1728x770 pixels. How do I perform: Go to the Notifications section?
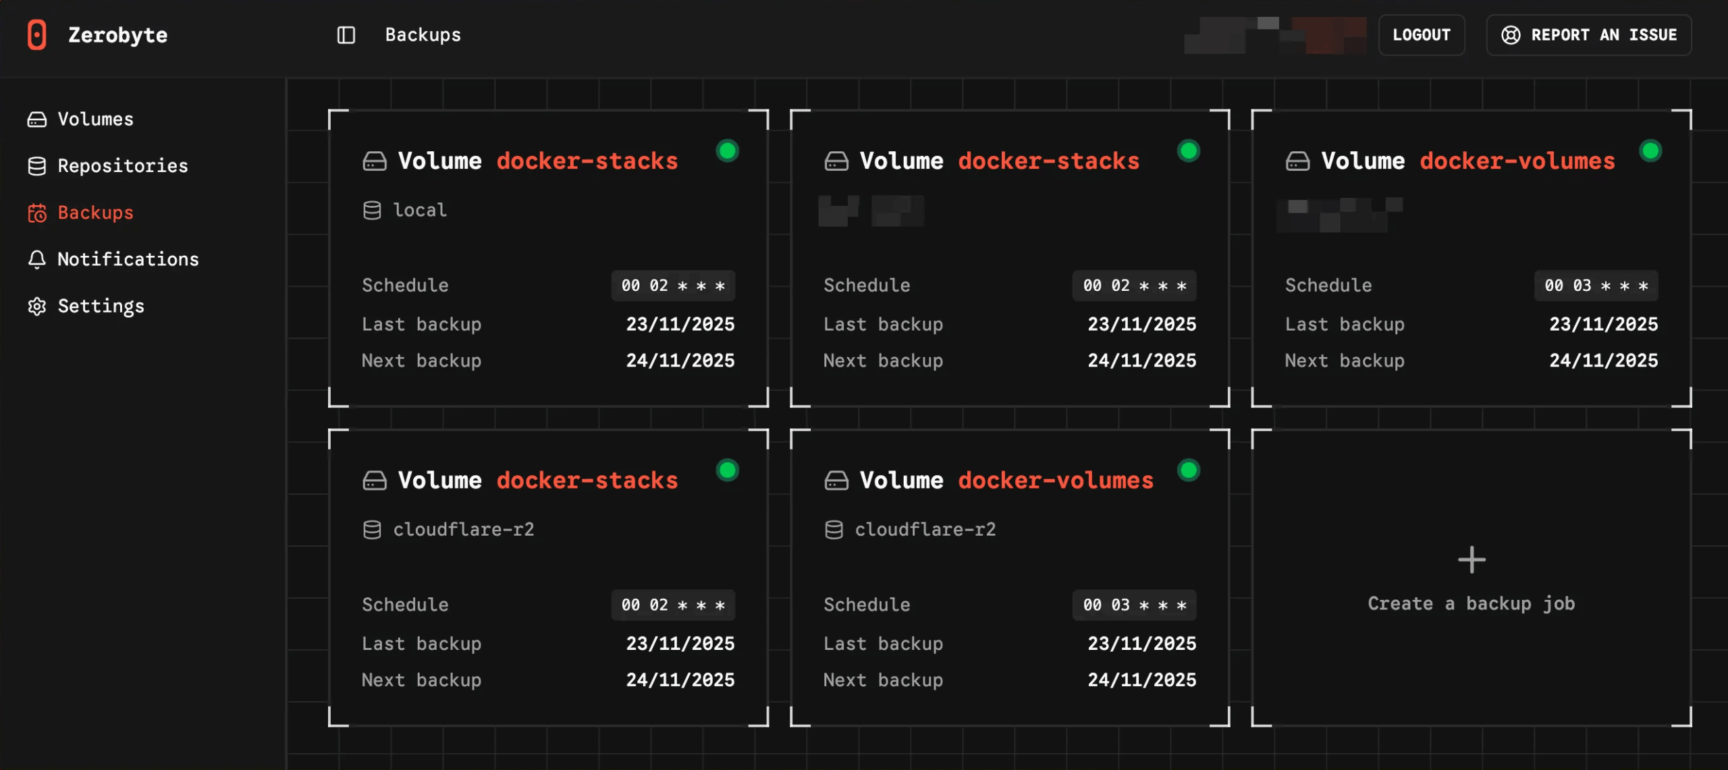(x=128, y=260)
